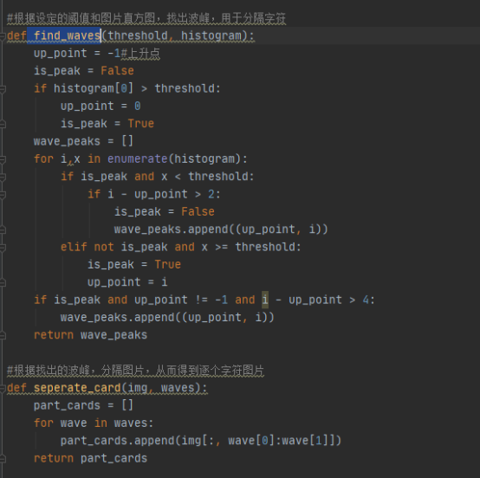Click the comment line above def find_waves

tap(146, 18)
